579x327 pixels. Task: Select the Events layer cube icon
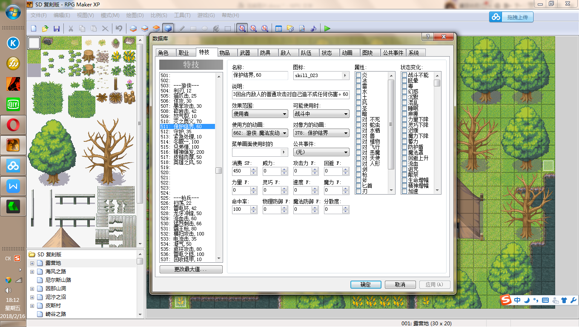point(168,29)
